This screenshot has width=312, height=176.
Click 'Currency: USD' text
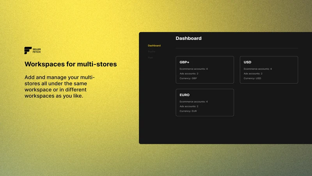pos(252,78)
